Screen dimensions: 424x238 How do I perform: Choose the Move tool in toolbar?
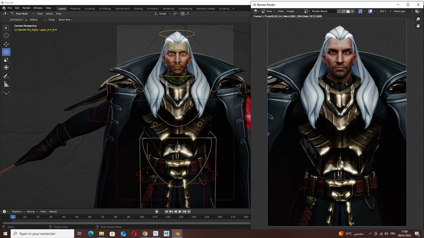[x=6, y=44]
